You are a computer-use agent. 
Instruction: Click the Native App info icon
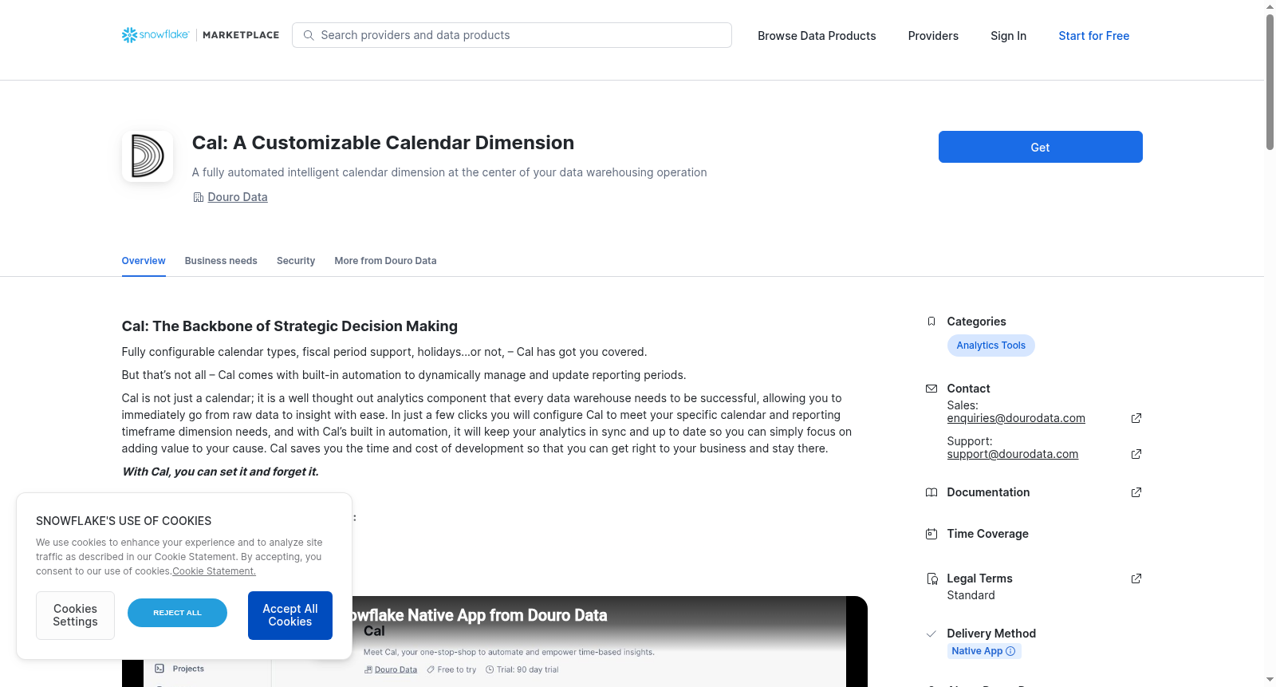coord(1010,651)
